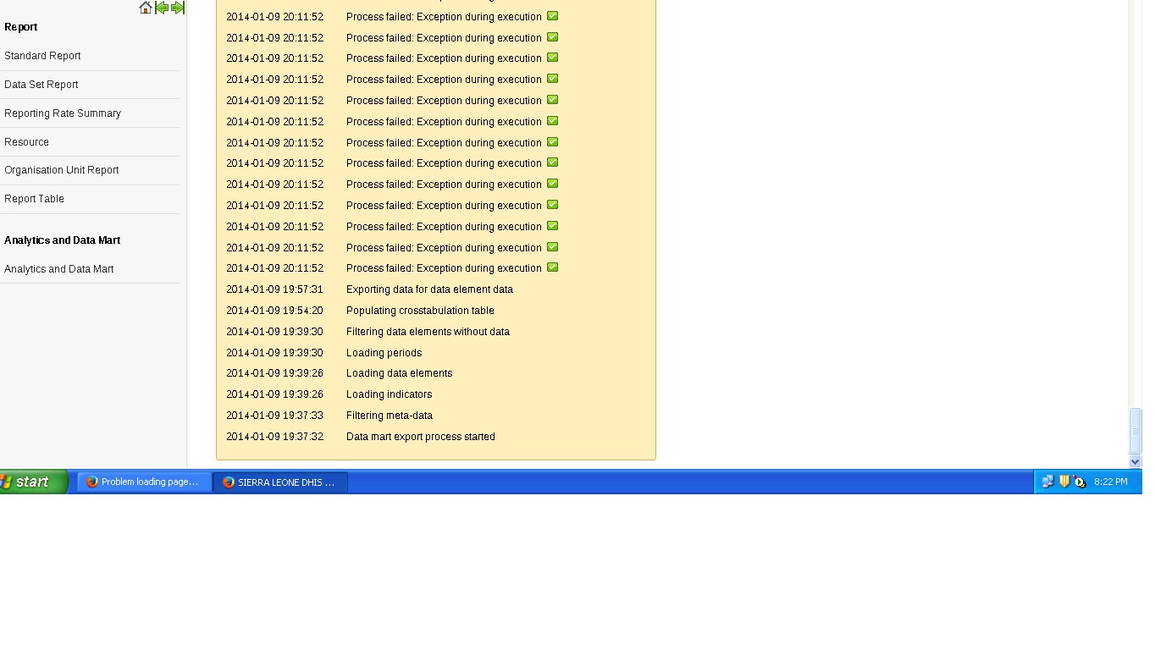This screenshot has height=650, width=1155.
Task: Select the 'Loading data elements' log entry
Action: [x=399, y=373]
